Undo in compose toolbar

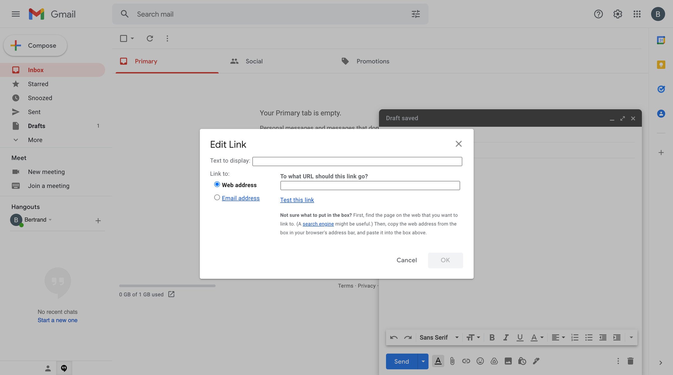(x=394, y=337)
